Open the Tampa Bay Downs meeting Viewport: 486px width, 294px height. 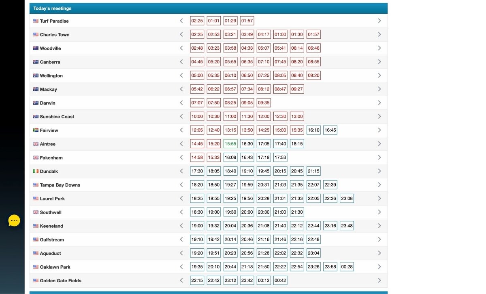[60, 185]
